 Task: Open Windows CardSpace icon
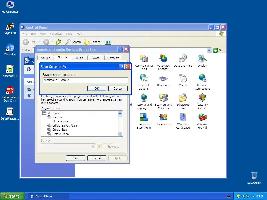[183, 121]
